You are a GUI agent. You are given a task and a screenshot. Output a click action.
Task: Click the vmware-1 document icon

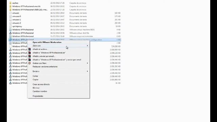[11, 20]
